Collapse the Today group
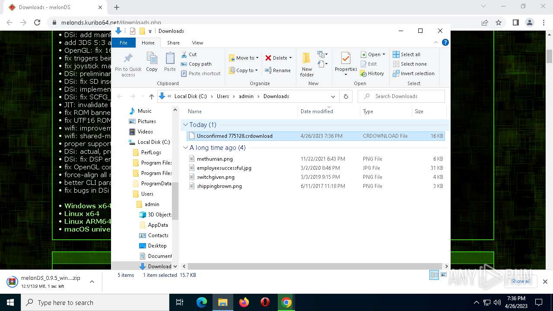The image size is (553, 311). coord(185,125)
